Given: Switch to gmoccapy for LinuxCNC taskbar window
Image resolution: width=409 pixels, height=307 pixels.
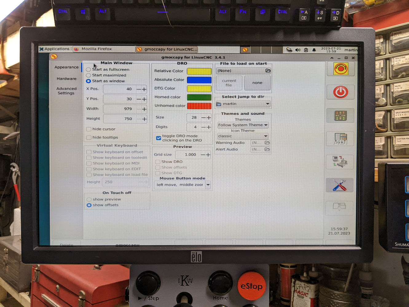Looking at the screenshot, I should coord(167,49).
